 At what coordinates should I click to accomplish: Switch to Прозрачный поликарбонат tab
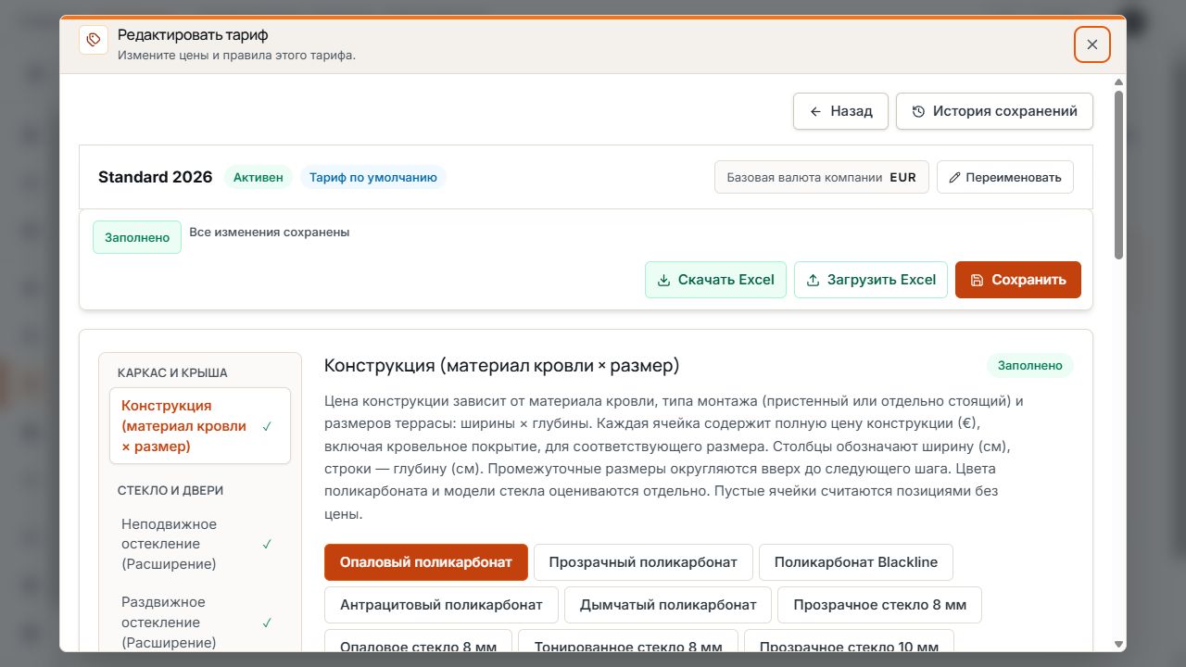[x=643, y=562]
